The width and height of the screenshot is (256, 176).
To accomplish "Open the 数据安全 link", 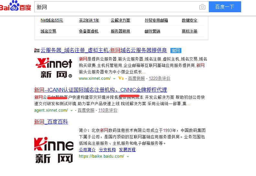I will tap(189, 20).
